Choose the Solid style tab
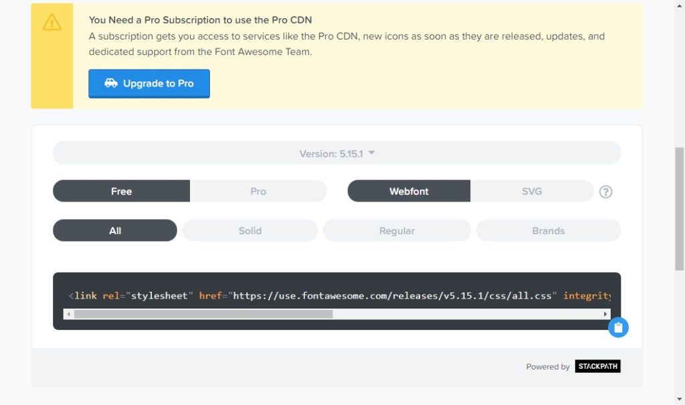The width and height of the screenshot is (685, 405). pos(250,230)
